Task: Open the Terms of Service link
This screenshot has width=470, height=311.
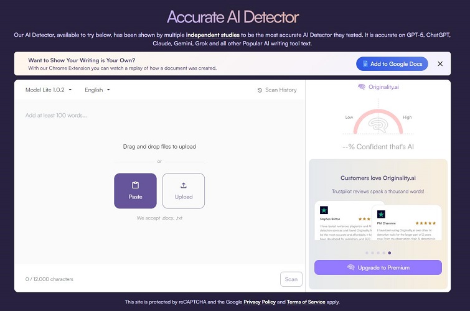Action: click(x=306, y=302)
